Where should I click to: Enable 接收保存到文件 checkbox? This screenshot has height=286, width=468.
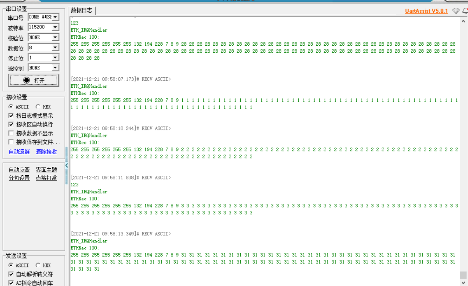(11, 142)
